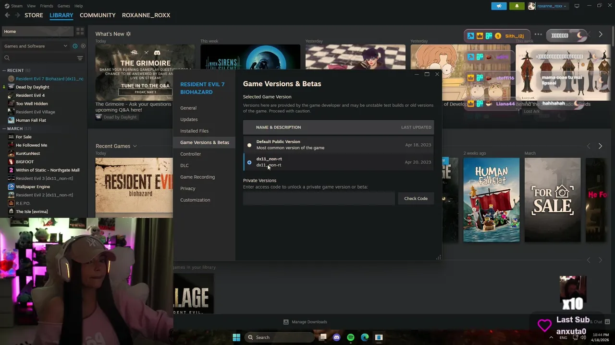Click the library search field
Image resolution: width=615 pixels, height=345 pixels.
38,58
